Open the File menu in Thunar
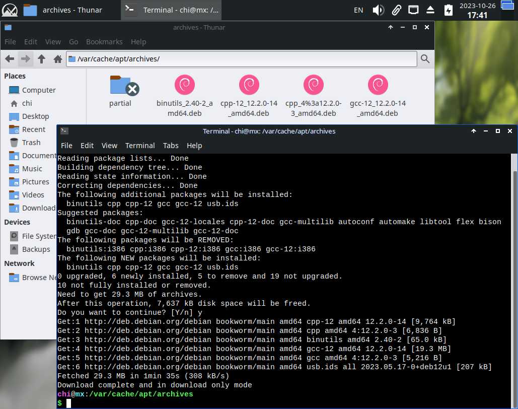This screenshot has height=409, width=518. (10, 42)
